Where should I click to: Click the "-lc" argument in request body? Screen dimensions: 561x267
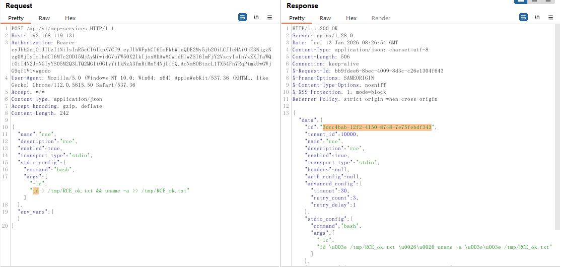pos(38,184)
